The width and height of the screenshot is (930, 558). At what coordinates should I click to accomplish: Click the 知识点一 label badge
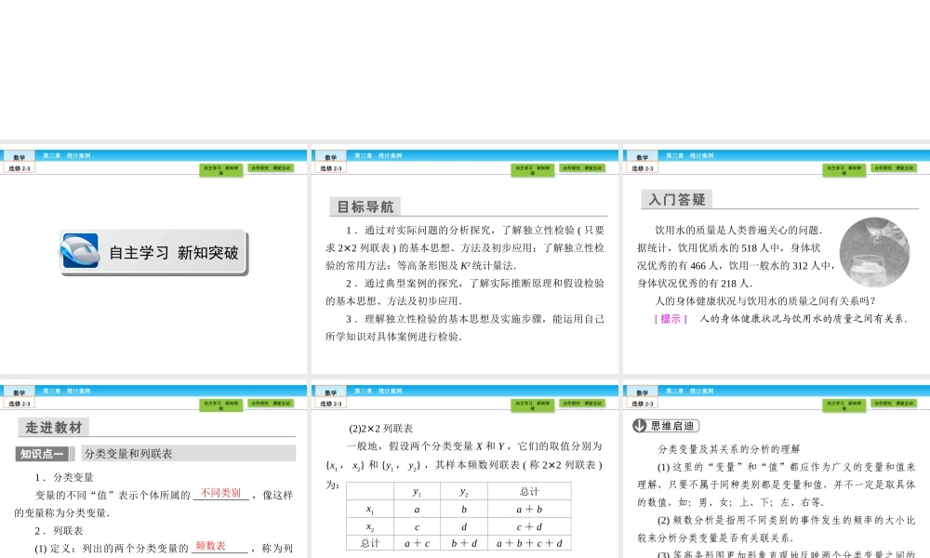(x=42, y=454)
